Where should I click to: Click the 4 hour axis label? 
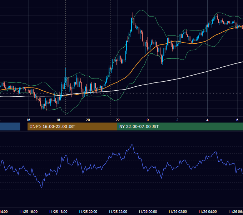[207, 120]
